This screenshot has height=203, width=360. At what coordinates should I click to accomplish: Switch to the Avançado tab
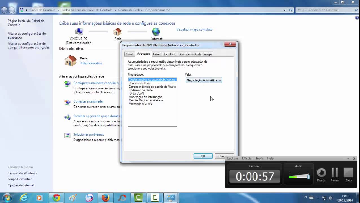143,54
